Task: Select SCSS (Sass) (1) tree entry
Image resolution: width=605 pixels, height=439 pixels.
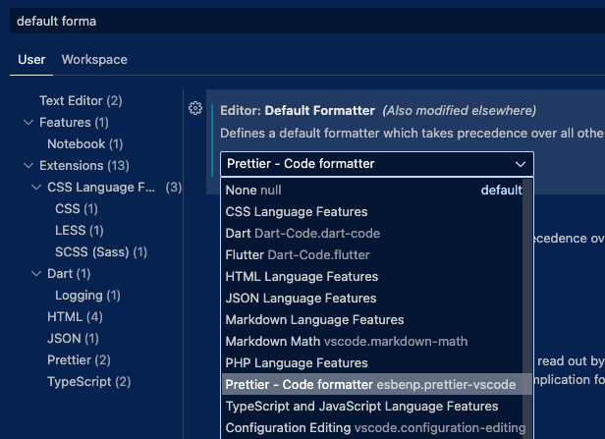Action: click(x=101, y=251)
